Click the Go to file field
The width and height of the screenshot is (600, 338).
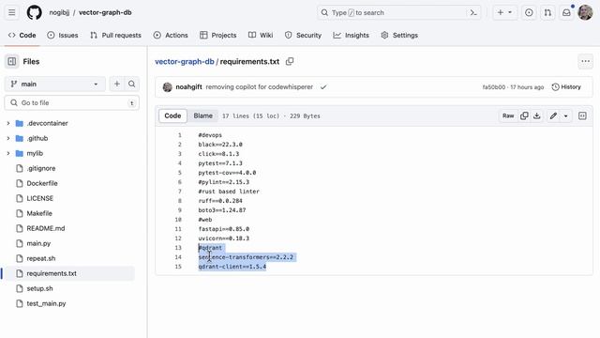[x=72, y=102]
